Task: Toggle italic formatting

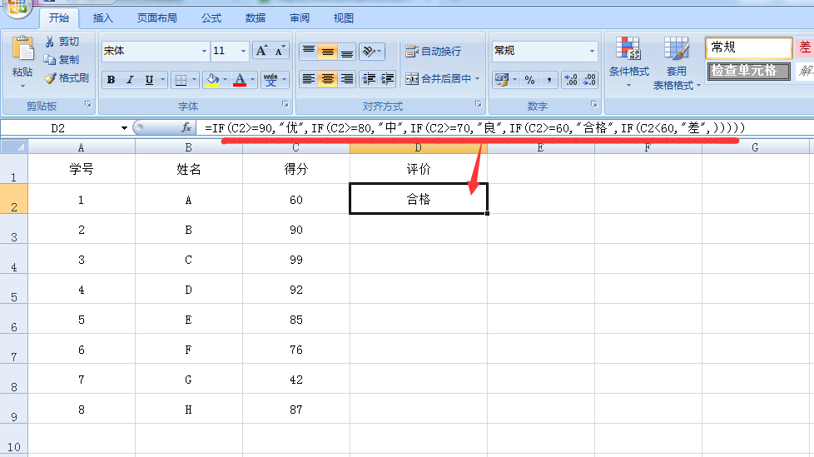Action: (130, 80)
